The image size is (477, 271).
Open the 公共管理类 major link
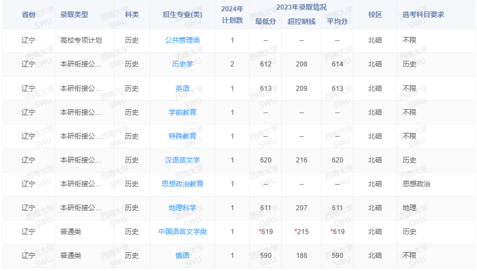click(183, 40)
